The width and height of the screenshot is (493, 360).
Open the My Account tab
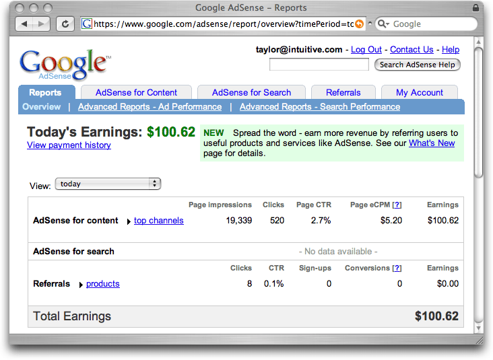point(419,92)
